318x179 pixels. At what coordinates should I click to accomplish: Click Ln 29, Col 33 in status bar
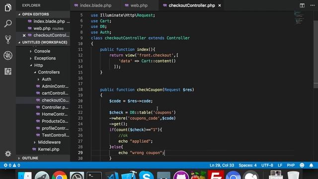point(222,165)
